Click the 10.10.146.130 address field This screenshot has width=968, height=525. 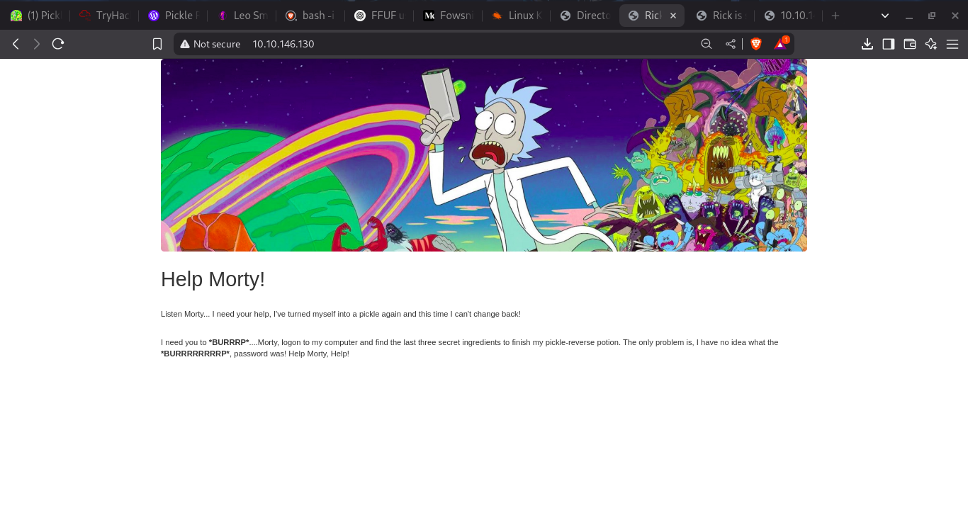(425, 44)
